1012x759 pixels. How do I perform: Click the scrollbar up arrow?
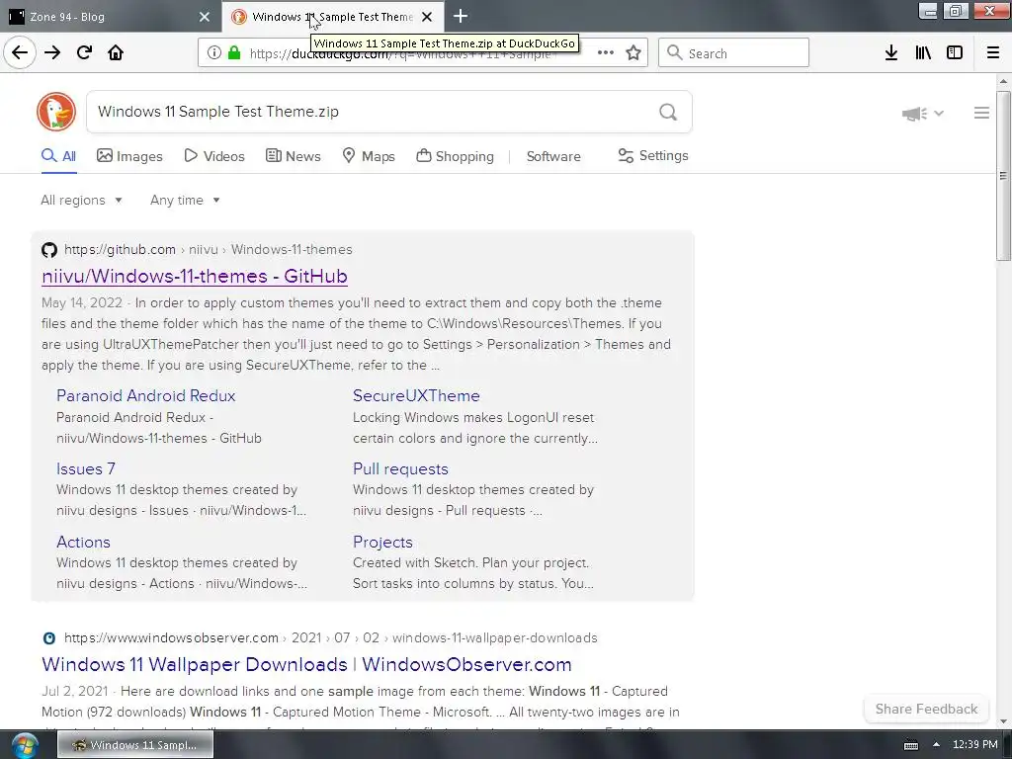click(x=1003, y=81)
